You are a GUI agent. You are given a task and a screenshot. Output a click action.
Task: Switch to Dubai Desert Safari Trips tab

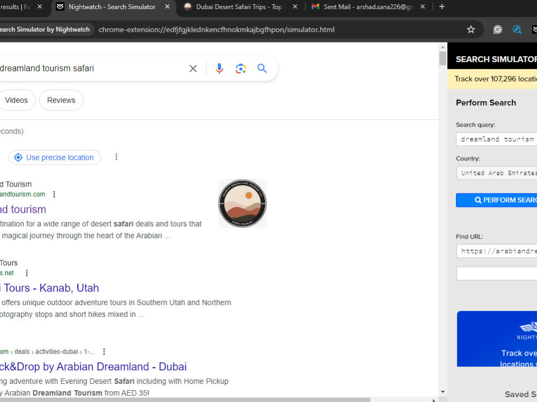click(x=239, y=7)
